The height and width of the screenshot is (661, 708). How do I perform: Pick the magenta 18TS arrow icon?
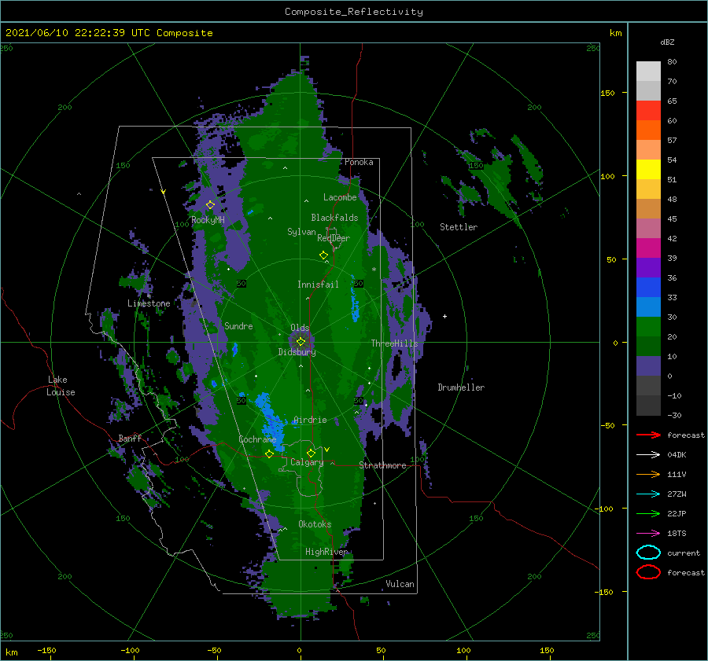point(648,533)
